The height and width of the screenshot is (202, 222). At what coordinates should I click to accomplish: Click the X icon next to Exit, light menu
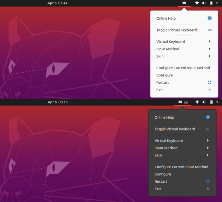pos(210,90)
